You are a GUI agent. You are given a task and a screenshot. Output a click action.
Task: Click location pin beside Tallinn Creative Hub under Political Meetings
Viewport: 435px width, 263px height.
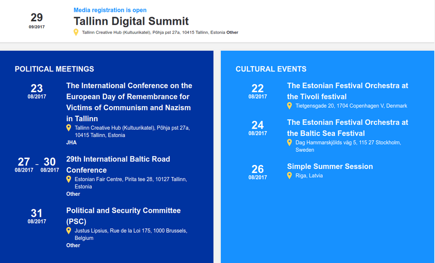(x=69, y=128)
